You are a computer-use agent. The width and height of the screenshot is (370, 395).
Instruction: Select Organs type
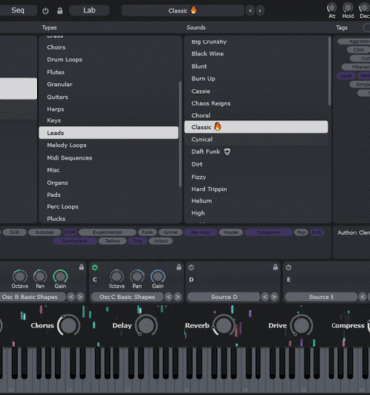click(x=109, y=183)
